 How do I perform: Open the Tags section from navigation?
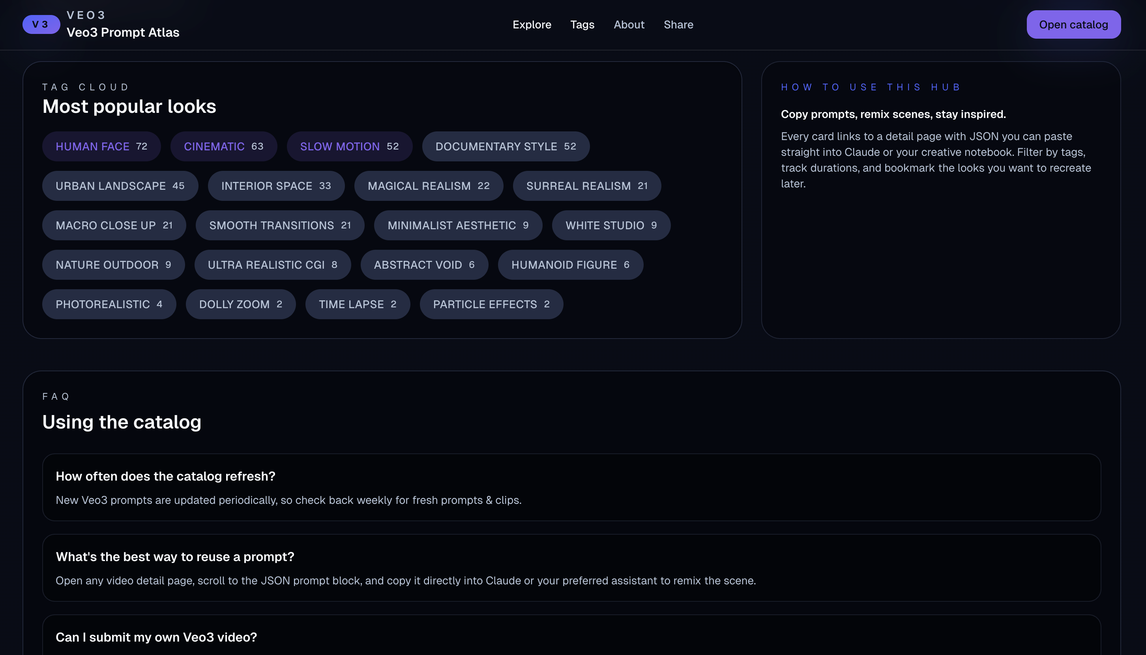(582, 24)
